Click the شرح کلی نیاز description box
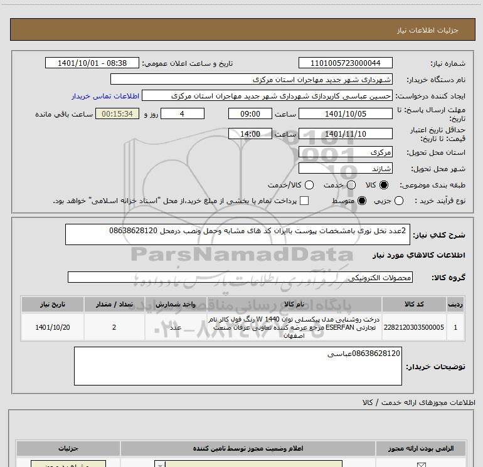The image size is (483, 467). (x=238, y=234)
